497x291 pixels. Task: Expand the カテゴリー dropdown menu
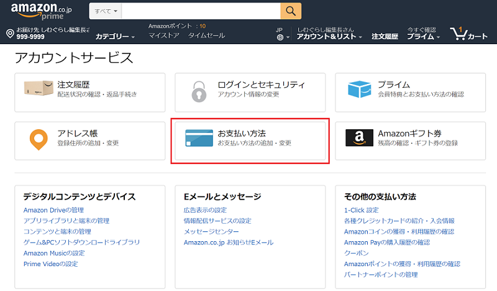point(115,37)
